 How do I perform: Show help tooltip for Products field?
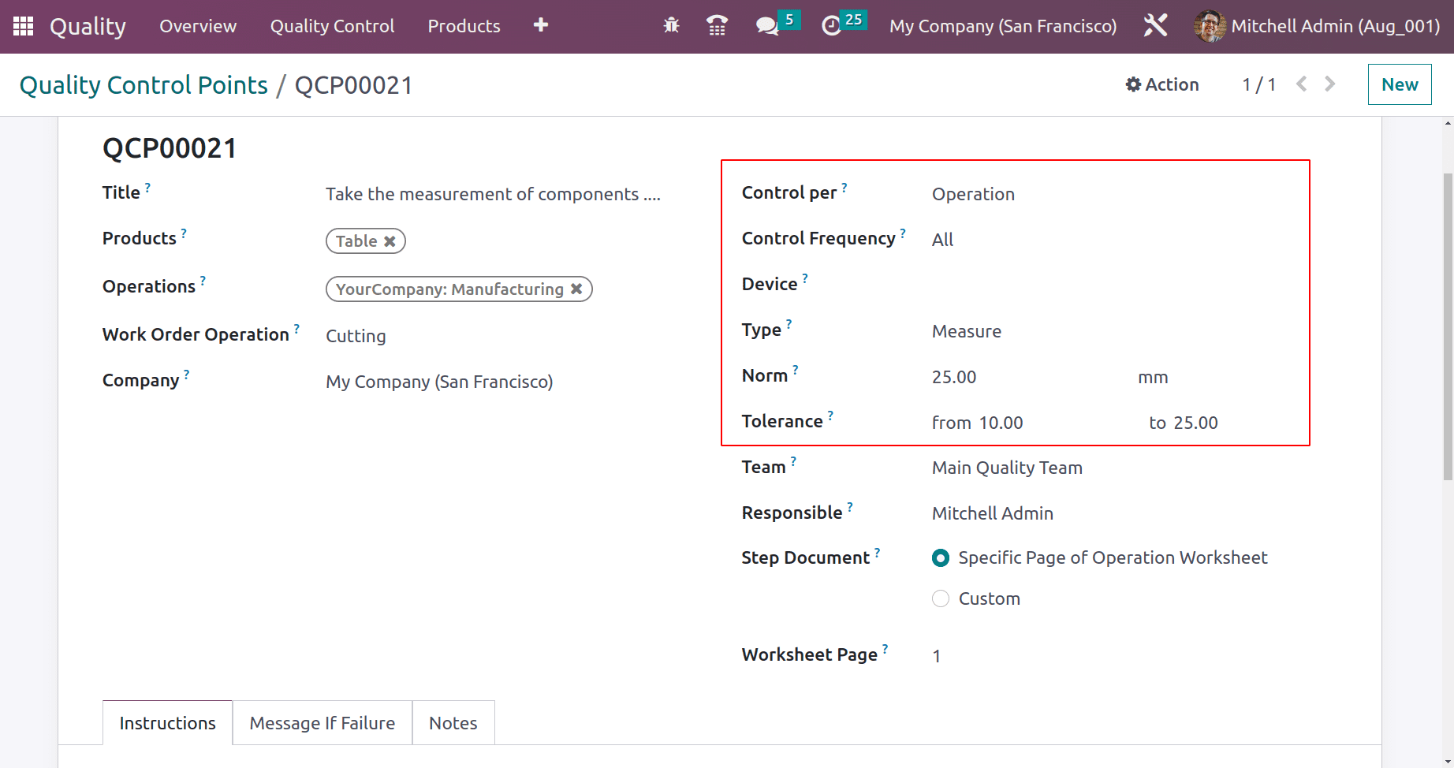pyautogui.click(x=184, y=233)
